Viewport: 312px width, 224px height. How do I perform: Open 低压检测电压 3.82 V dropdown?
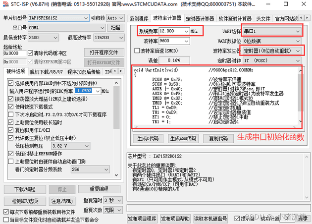click(71, 146)
